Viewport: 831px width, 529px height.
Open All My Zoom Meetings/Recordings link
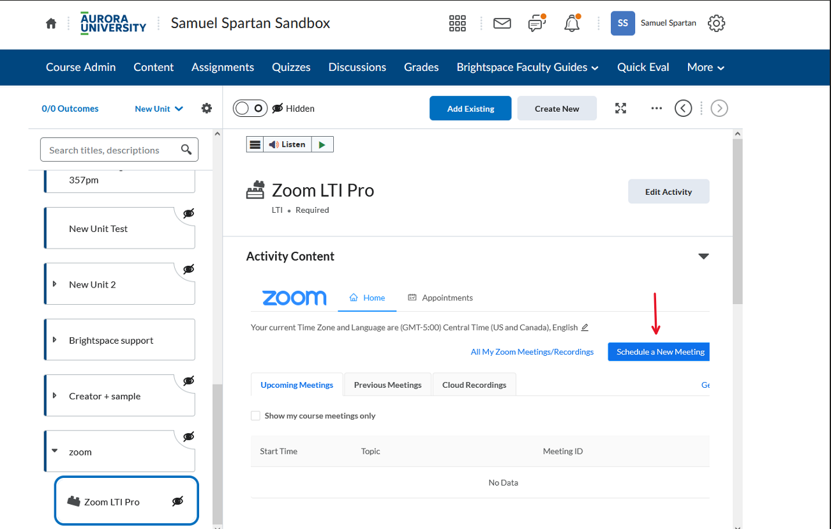click(532, 352)
